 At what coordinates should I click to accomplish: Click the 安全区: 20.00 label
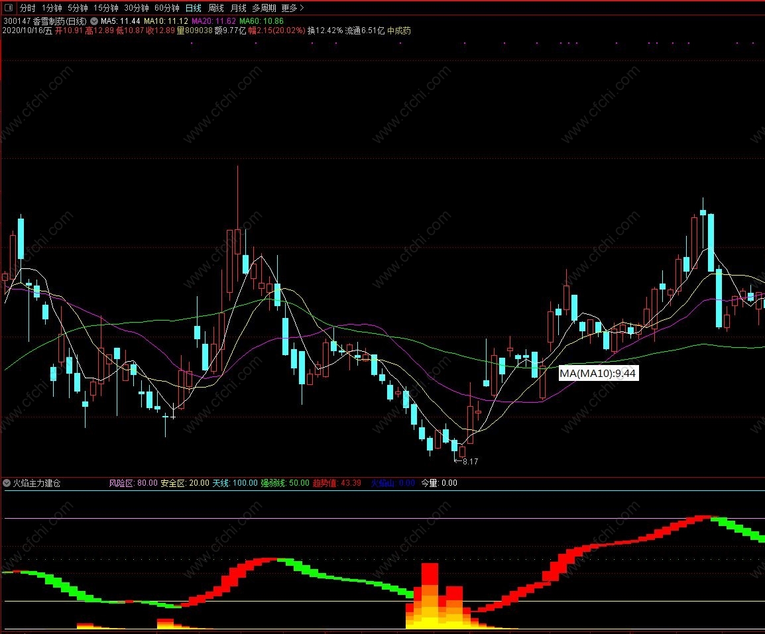click(x=185, y=483)
